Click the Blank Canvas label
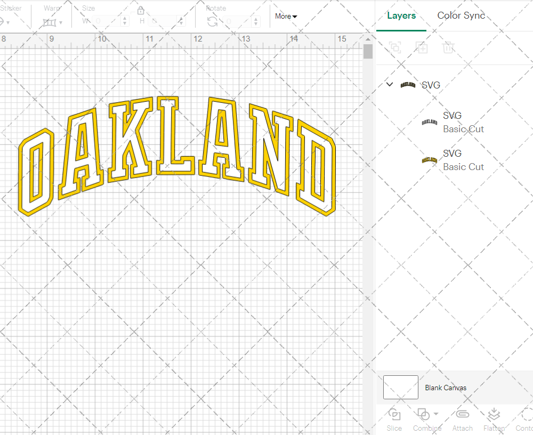The image size is (533, 435). pos(446,388)
